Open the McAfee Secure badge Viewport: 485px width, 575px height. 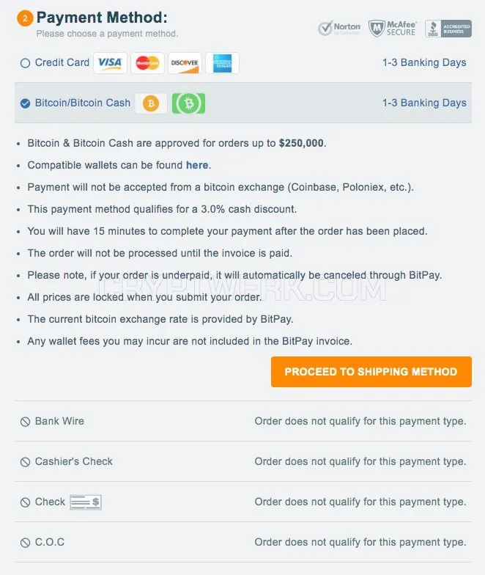[393, 28]
